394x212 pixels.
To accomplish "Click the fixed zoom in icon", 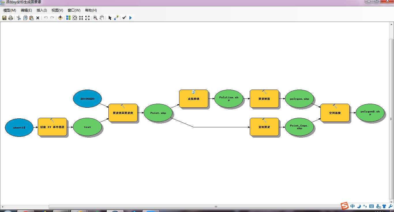I will [x=81, y=18].
